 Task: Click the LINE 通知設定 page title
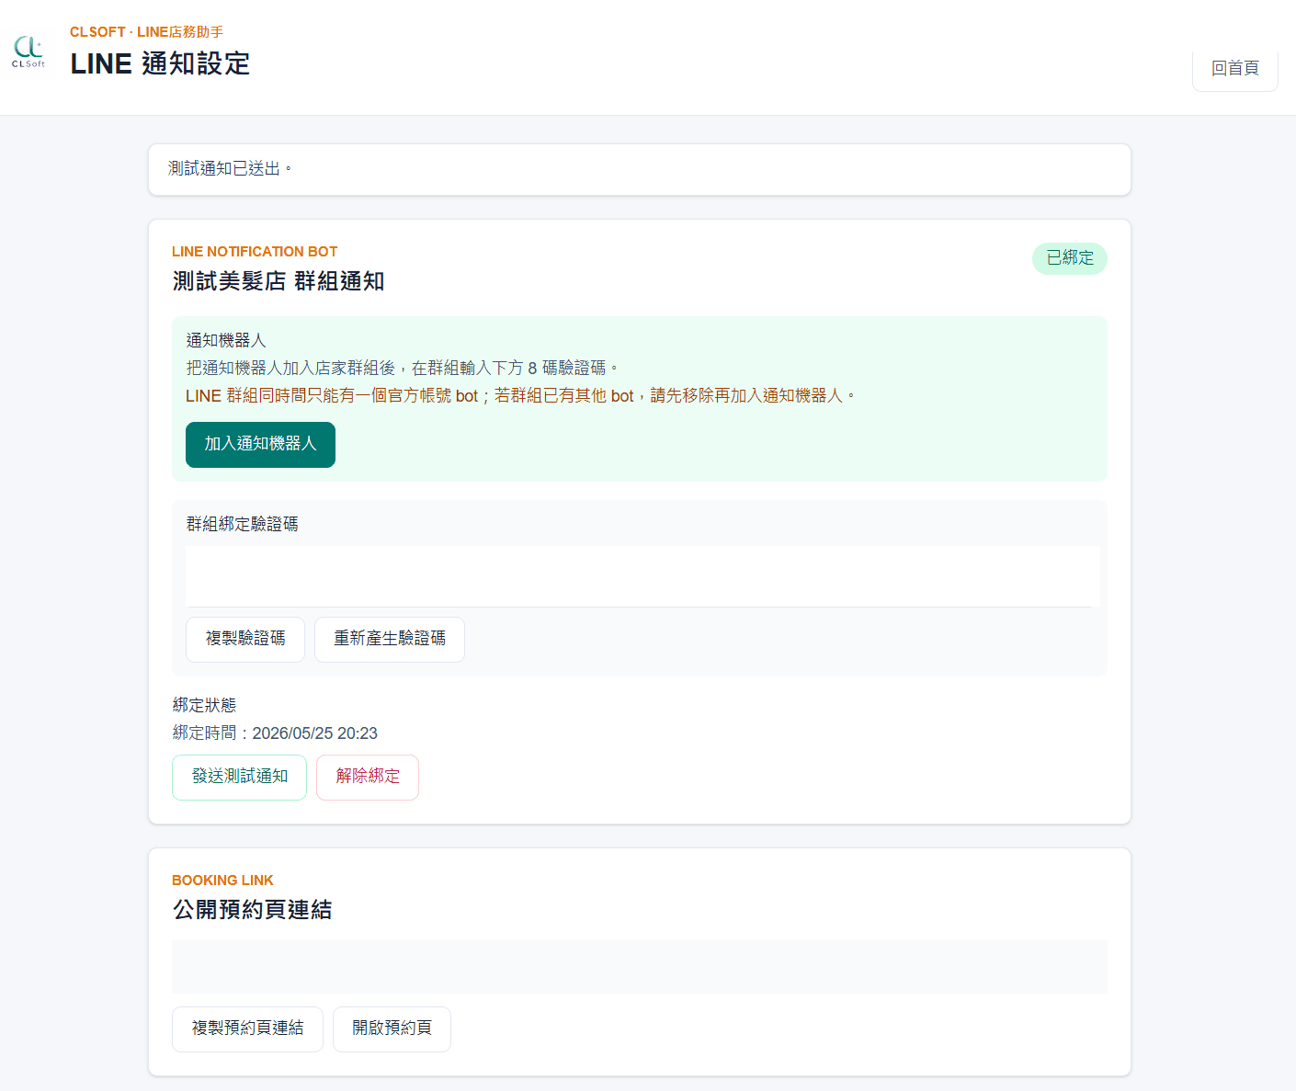click(x=160, y=63)
